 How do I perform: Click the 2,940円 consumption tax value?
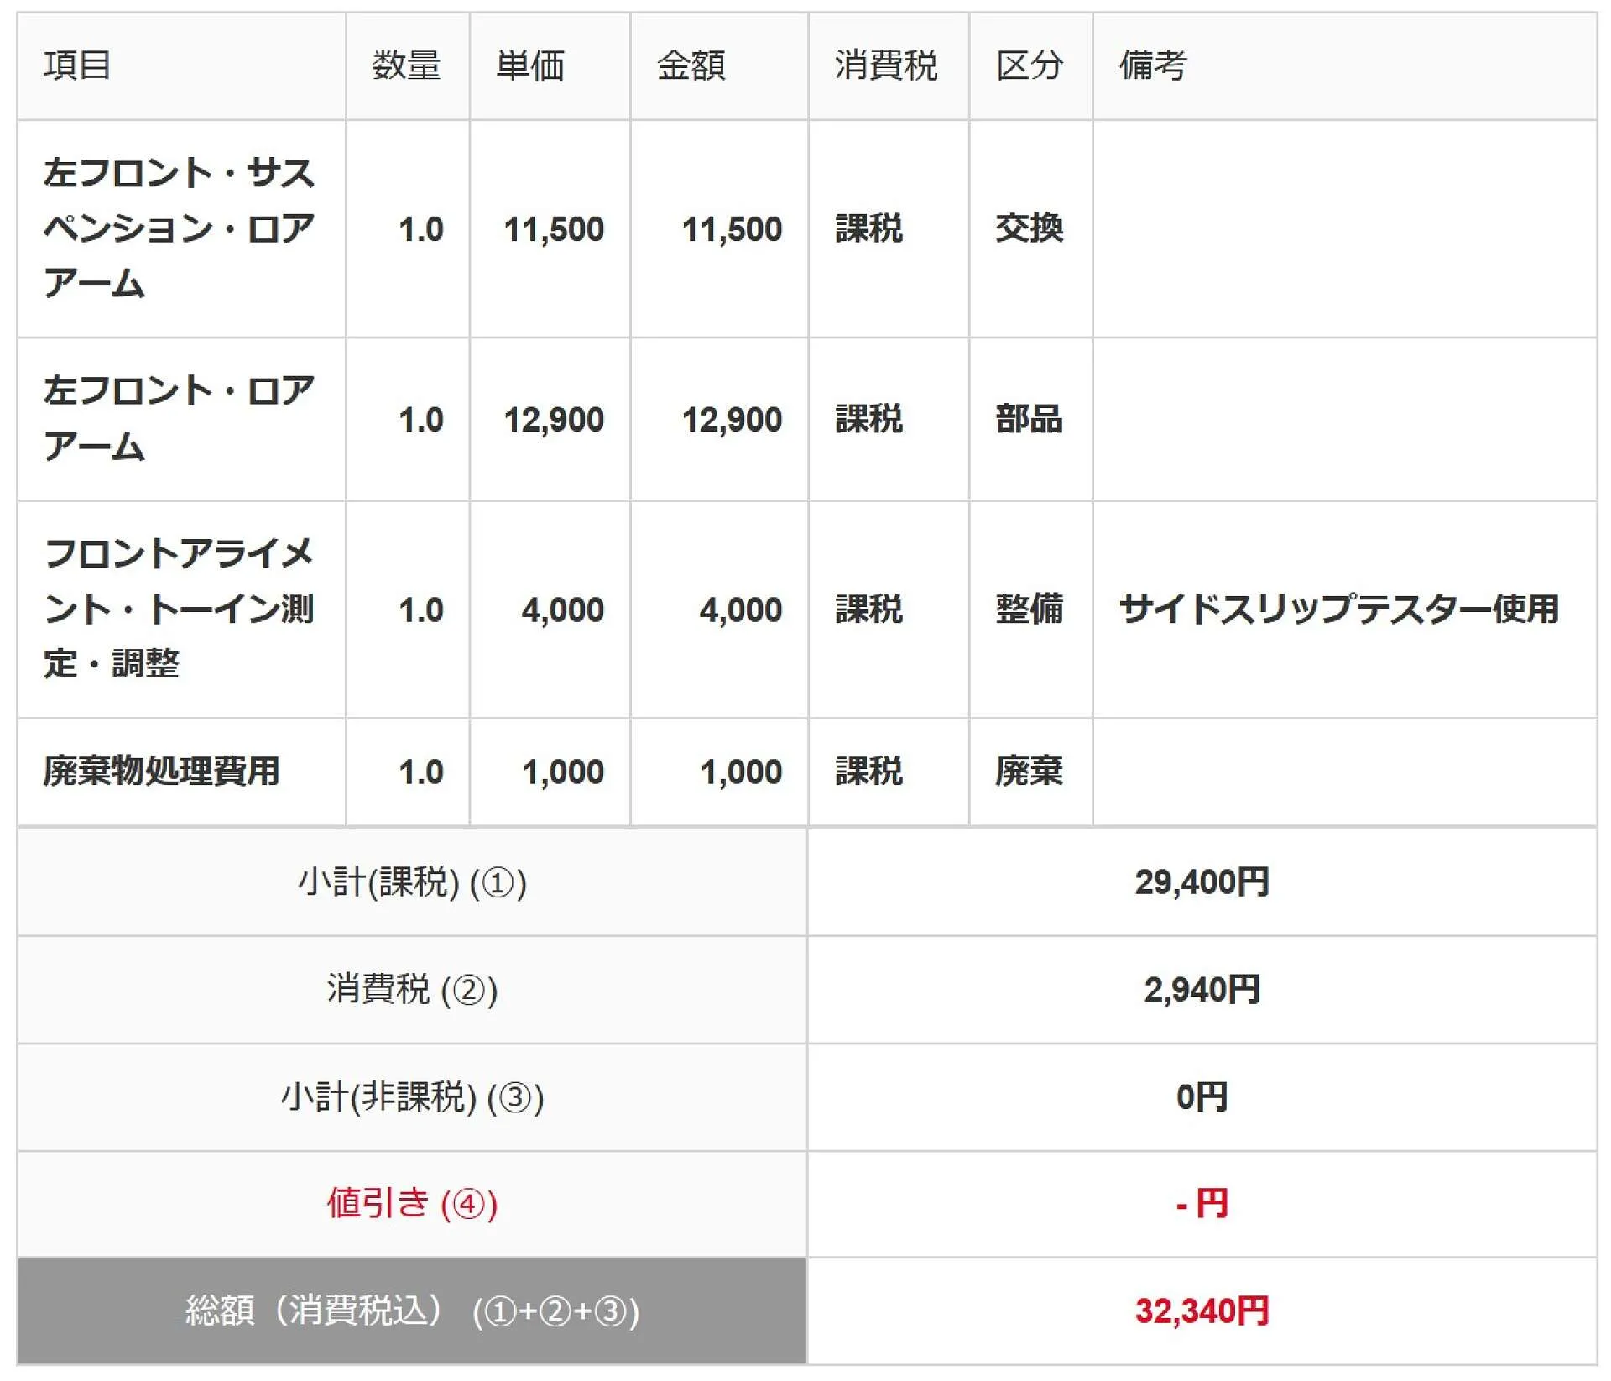pyautogui.click(x=1201, y=989)
